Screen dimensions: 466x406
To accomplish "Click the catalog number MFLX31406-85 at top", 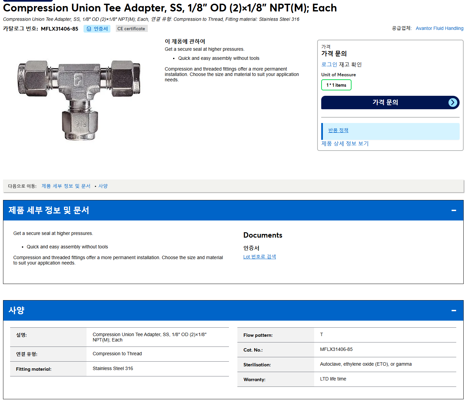I will 60,29.
